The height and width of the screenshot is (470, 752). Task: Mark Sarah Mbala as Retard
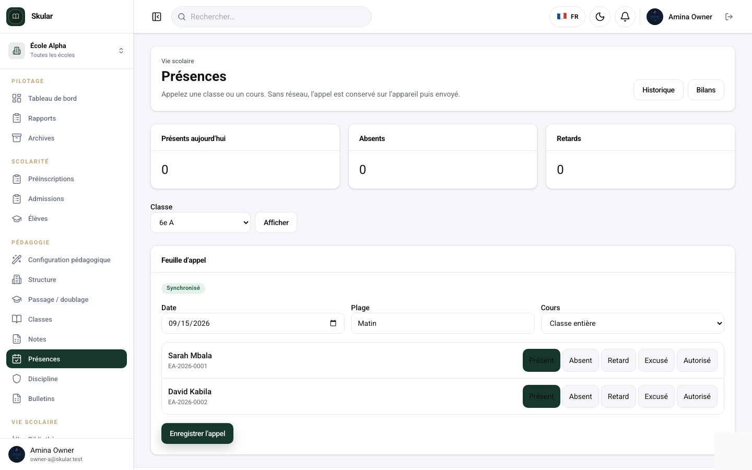click(618, 360)
